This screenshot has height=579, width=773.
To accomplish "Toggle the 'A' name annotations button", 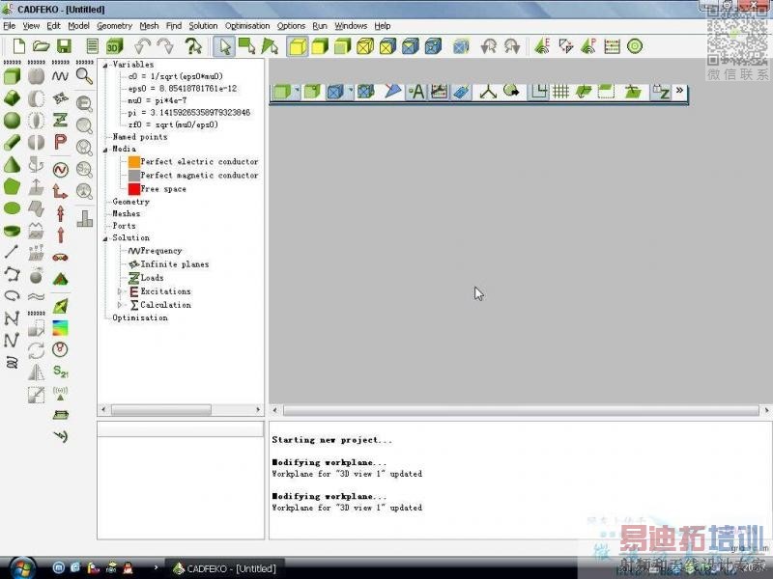I will tap(416, 92).
